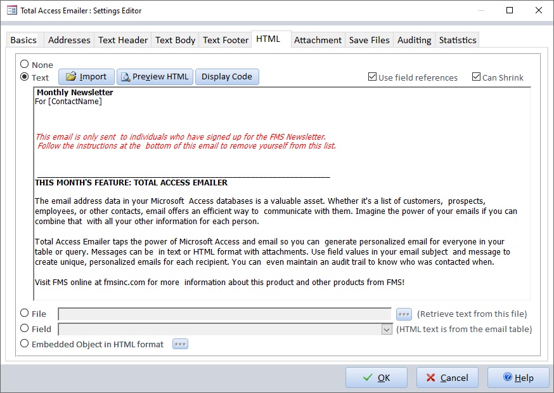
Task: Click the Embedded Object ellipsis button
Action: tap(180, 344)
